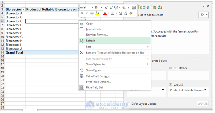Open the Sort submenu
Viewport: 215px width, 113px height.
coord(115,47)
